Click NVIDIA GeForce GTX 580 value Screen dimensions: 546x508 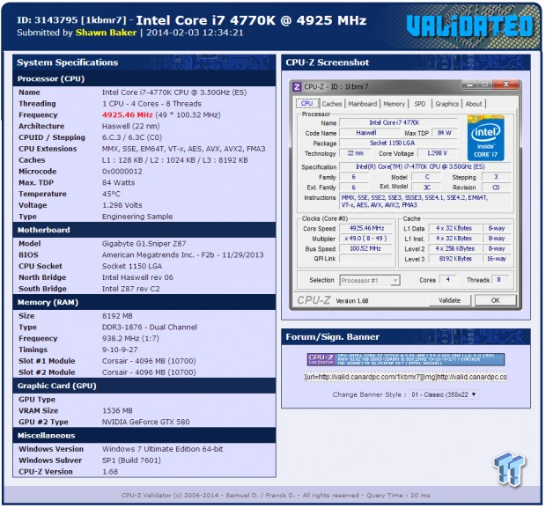pos(145,422)
